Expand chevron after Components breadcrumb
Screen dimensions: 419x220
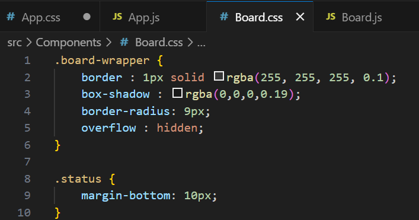(x=109, y=43)
